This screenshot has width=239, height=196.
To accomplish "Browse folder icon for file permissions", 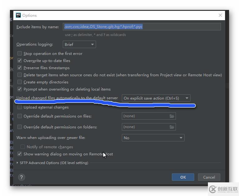I will click(172, 116).
